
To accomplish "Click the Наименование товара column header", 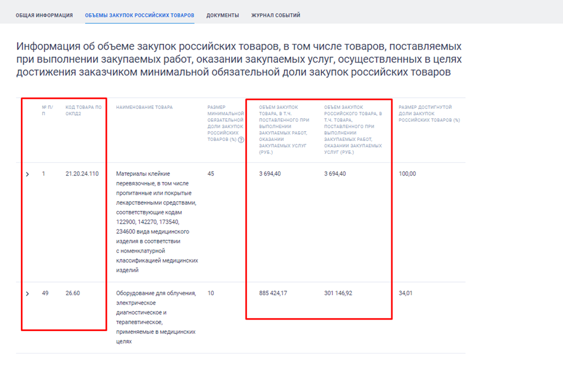I will point(144,107).
